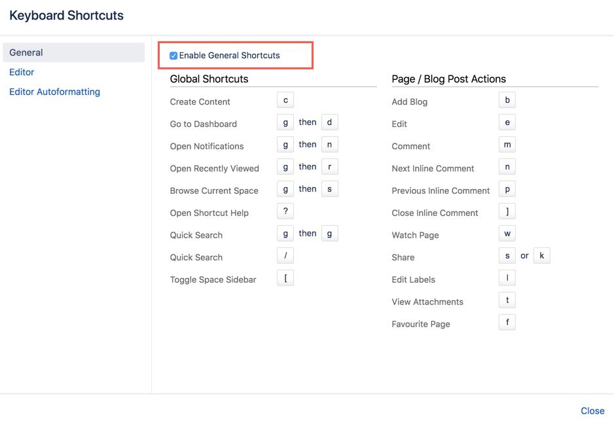Viewport: 614px width, 426px height.
Task: Click the 'c' key for Create Content
Action: (285, 100)
